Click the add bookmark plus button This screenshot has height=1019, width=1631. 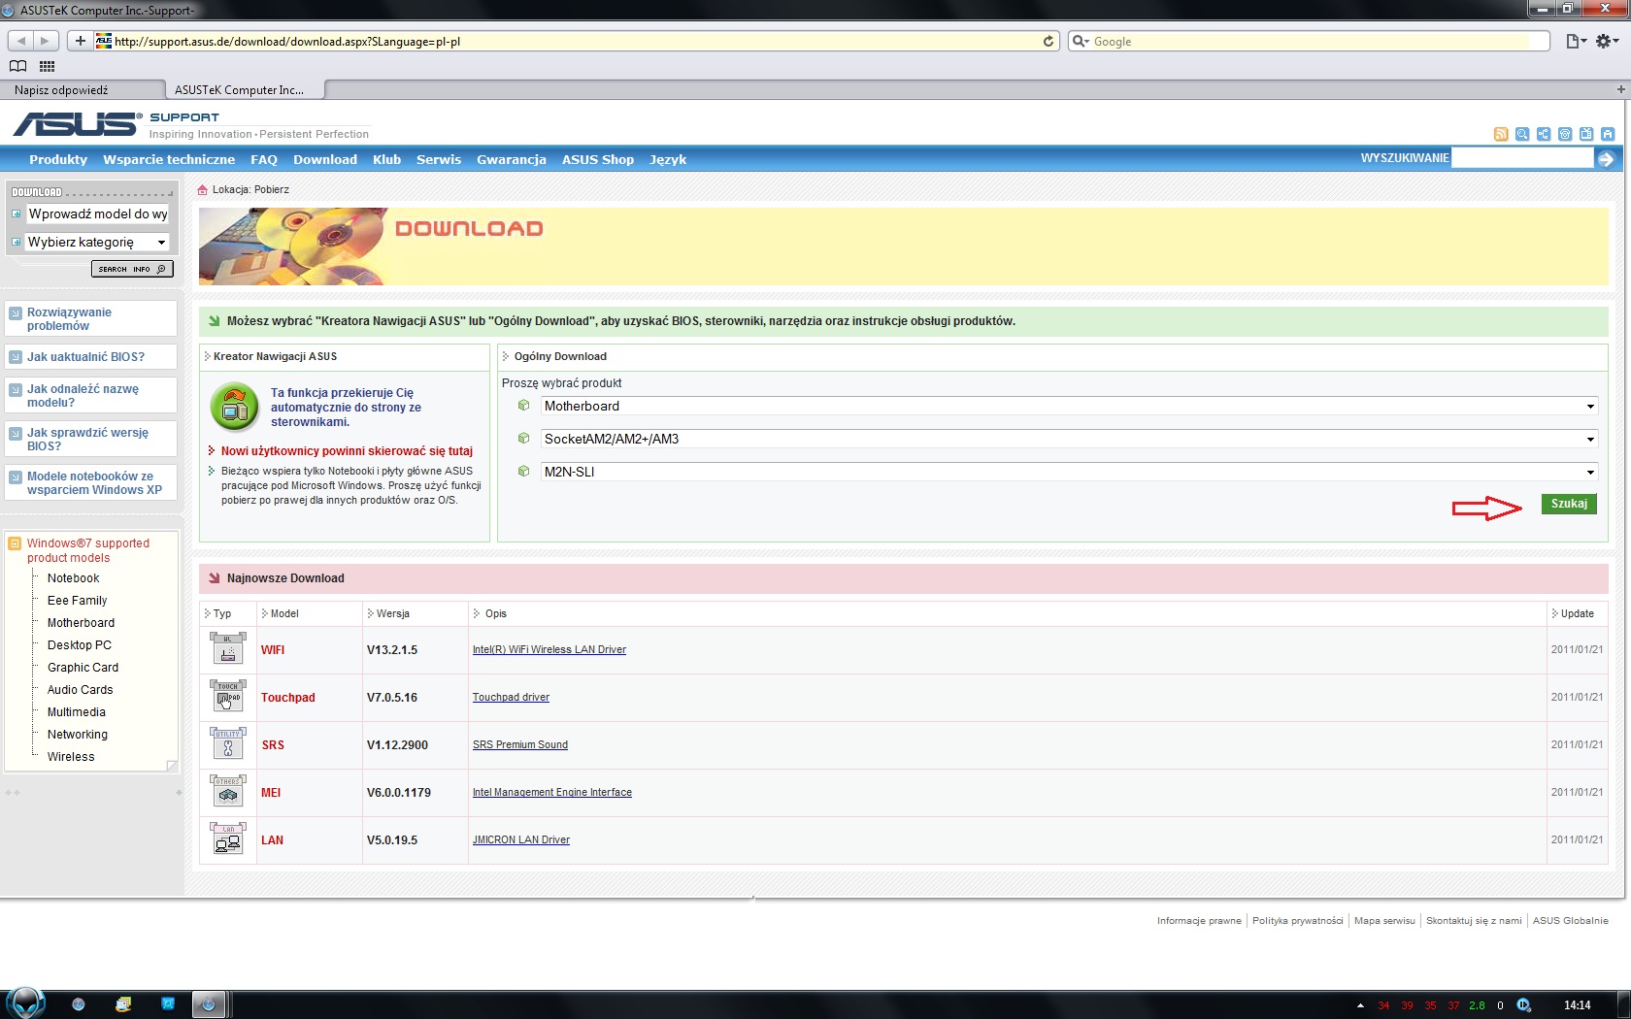(x=81, y=41)
